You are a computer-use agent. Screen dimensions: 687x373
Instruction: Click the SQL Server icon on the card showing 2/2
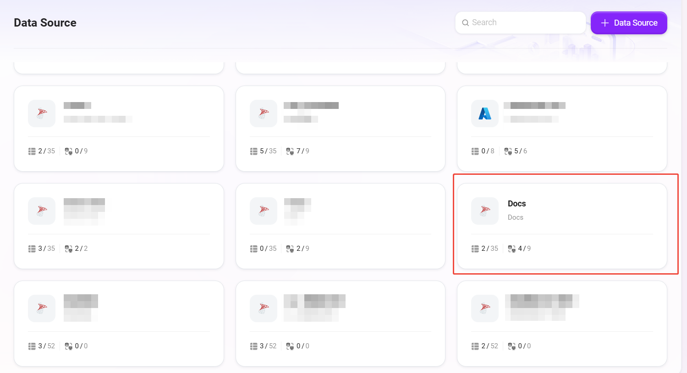[x=42, y=211]
